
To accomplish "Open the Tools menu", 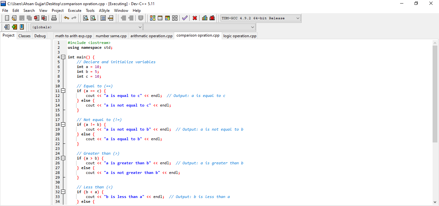I will tap(90, 10).
